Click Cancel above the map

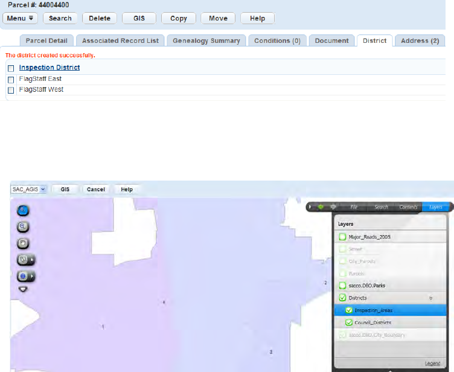tap(96, 189)
